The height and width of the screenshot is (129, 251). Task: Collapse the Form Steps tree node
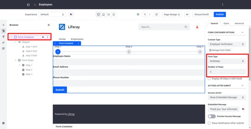pyautogui.click(x=16, y=60)
